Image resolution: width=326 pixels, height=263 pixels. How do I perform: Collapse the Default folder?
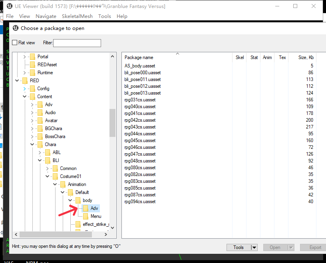[x=62, y=192]
